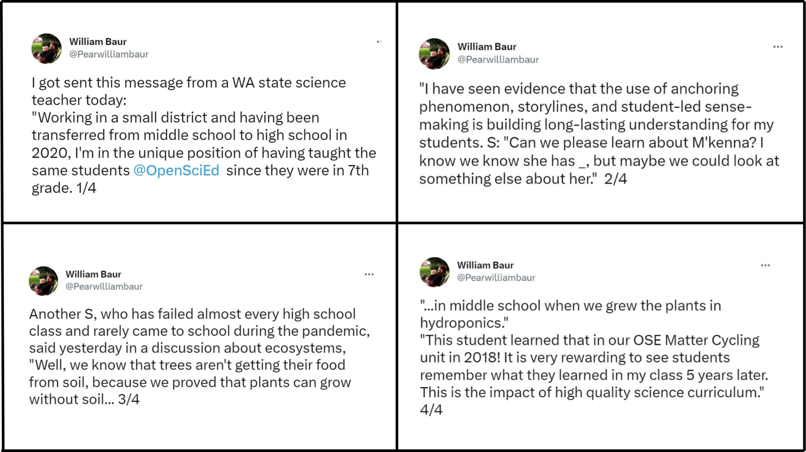Click profile avatar on tweet 2/4
806x452 pixels.
pyautogui.click(x=434, y=54)
